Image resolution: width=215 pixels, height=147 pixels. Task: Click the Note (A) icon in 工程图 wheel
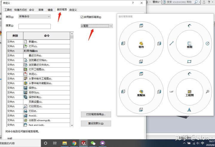tap(189, 110)
